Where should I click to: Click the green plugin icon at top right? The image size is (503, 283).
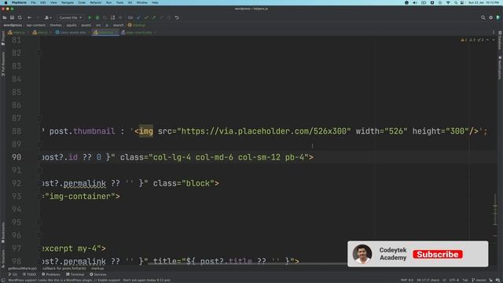[498, 17]
